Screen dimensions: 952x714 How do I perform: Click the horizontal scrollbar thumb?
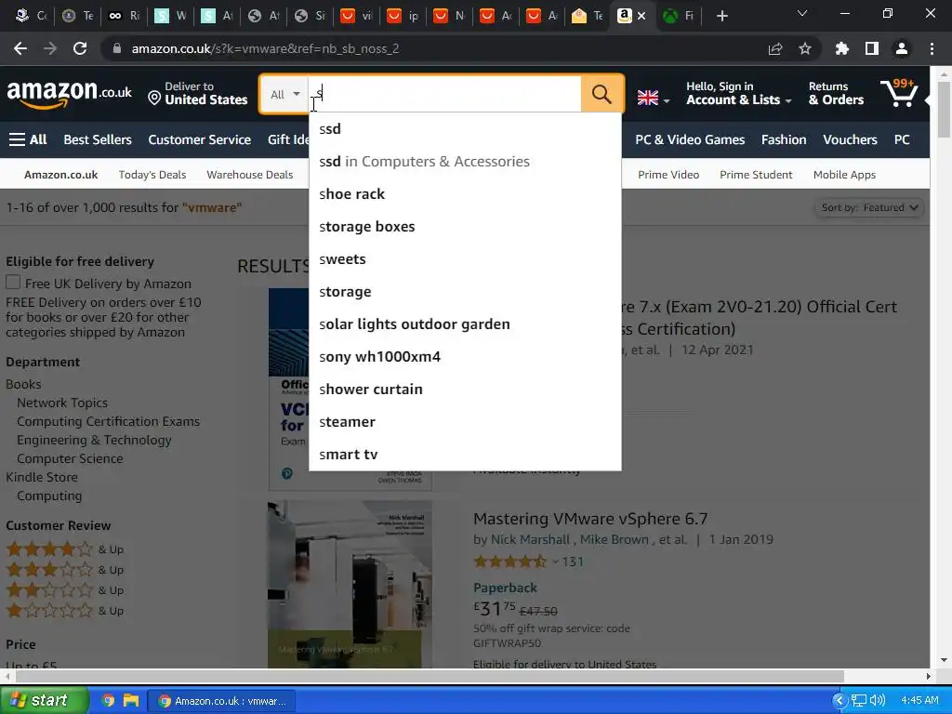click(x=430, y=676)
